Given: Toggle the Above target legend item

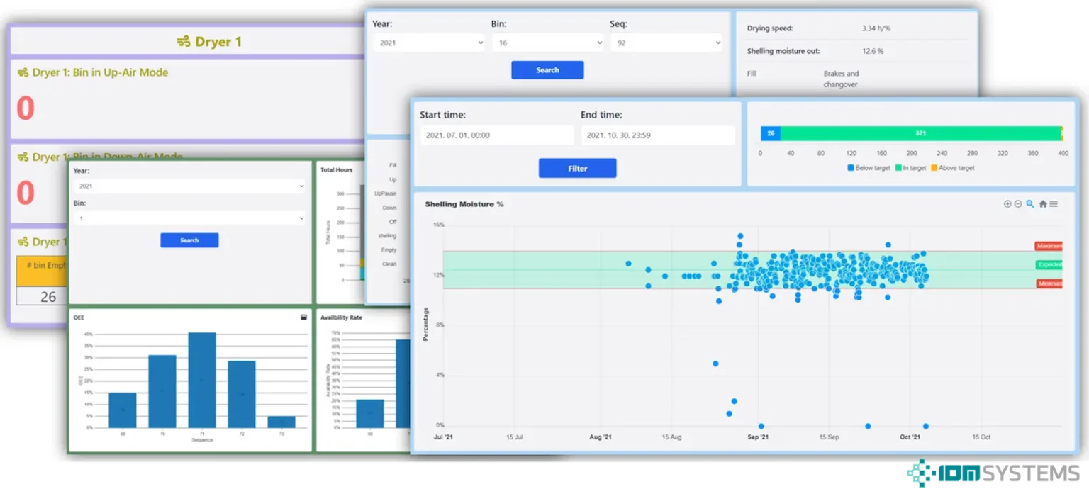Looking at the screenshot, I should click(952, 168).
